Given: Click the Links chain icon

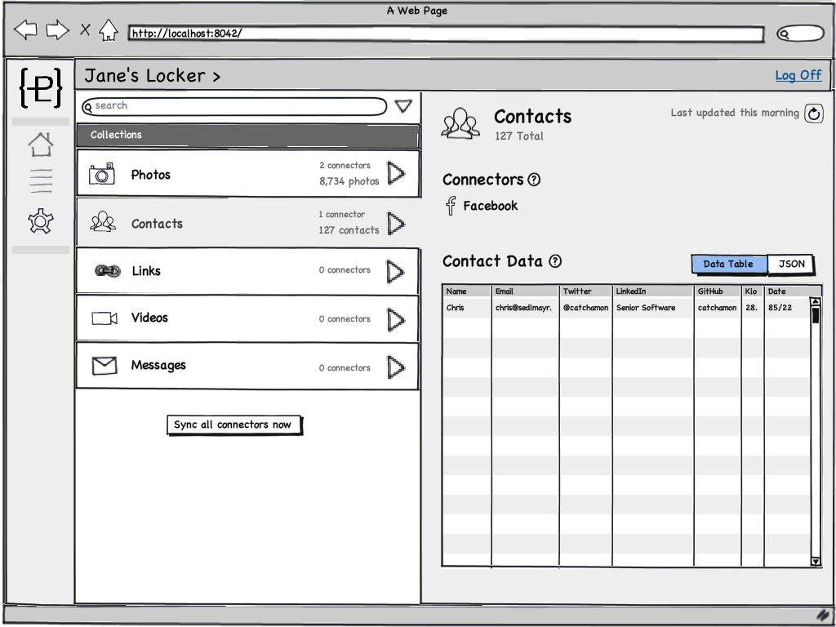Looking at the screenshot, I should [107, 271].
